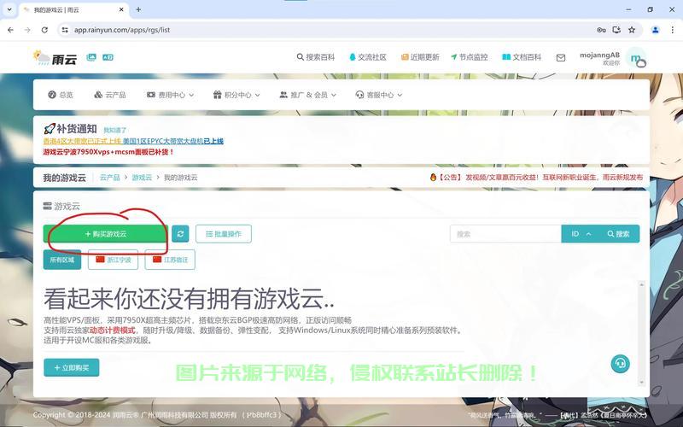Open 文档百科 link
The image size is (683, 427).
tap(522, 57)
